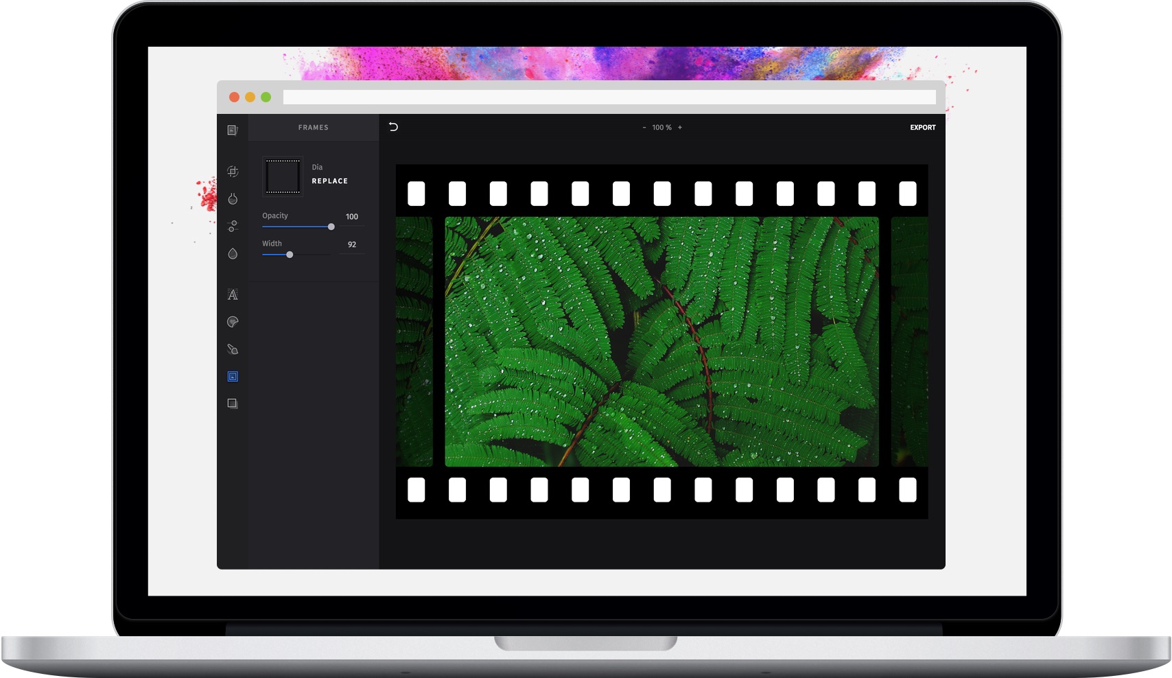This screenshot has width=1172, height=678.
Task: Click the 100 % zoom level text
Action: [x=661, y=128]
